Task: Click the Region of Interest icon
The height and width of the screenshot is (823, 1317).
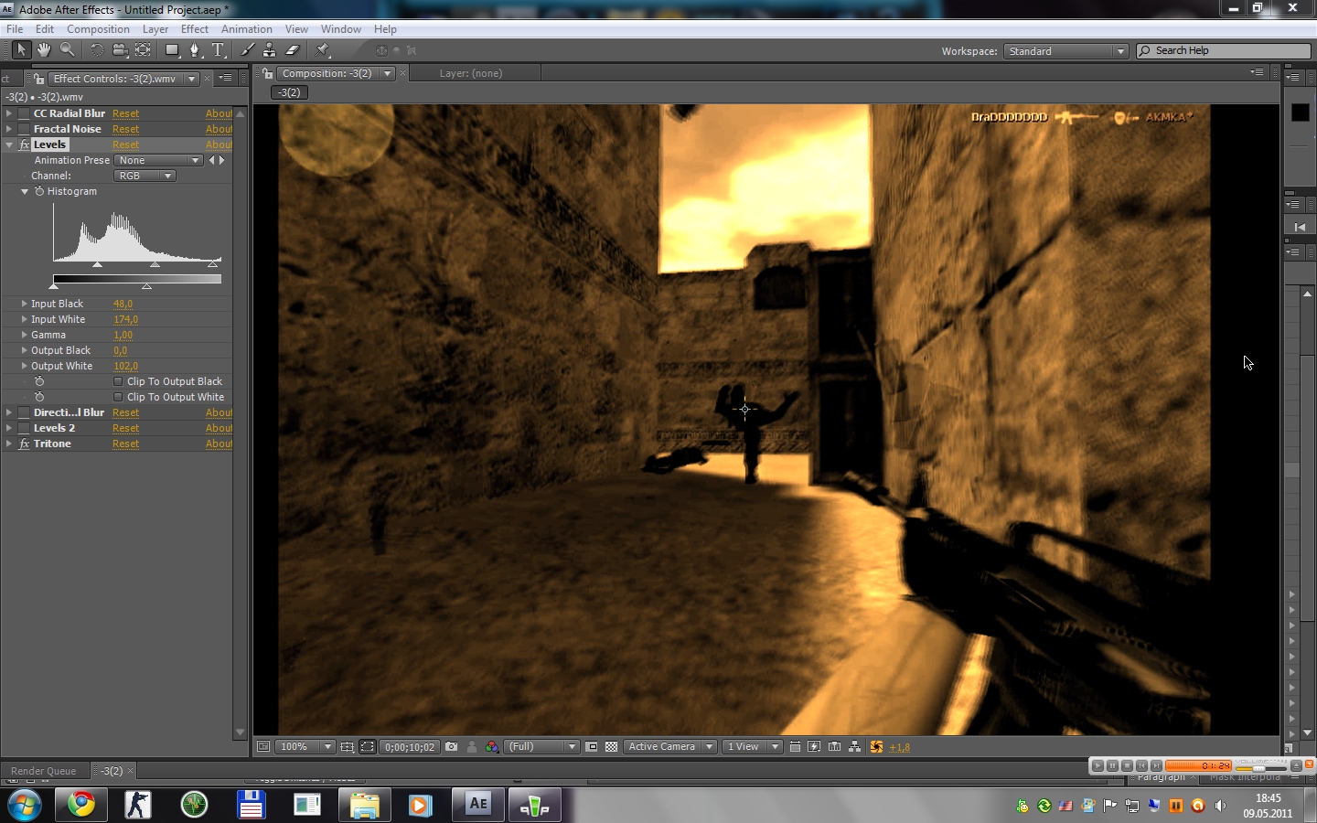Action: [592, 747]
